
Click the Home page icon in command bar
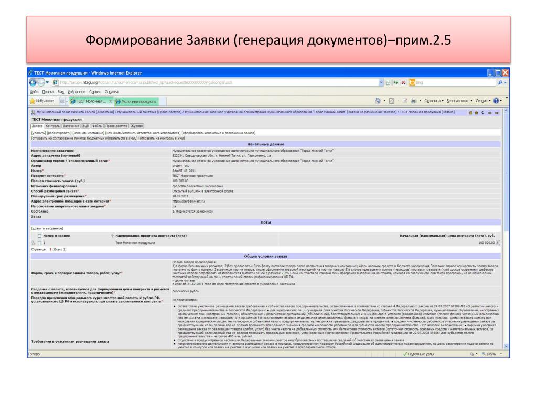click(378, 101)
